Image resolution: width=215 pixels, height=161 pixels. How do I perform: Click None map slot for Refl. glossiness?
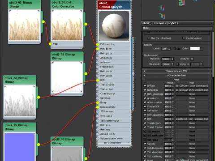[192, 94]
